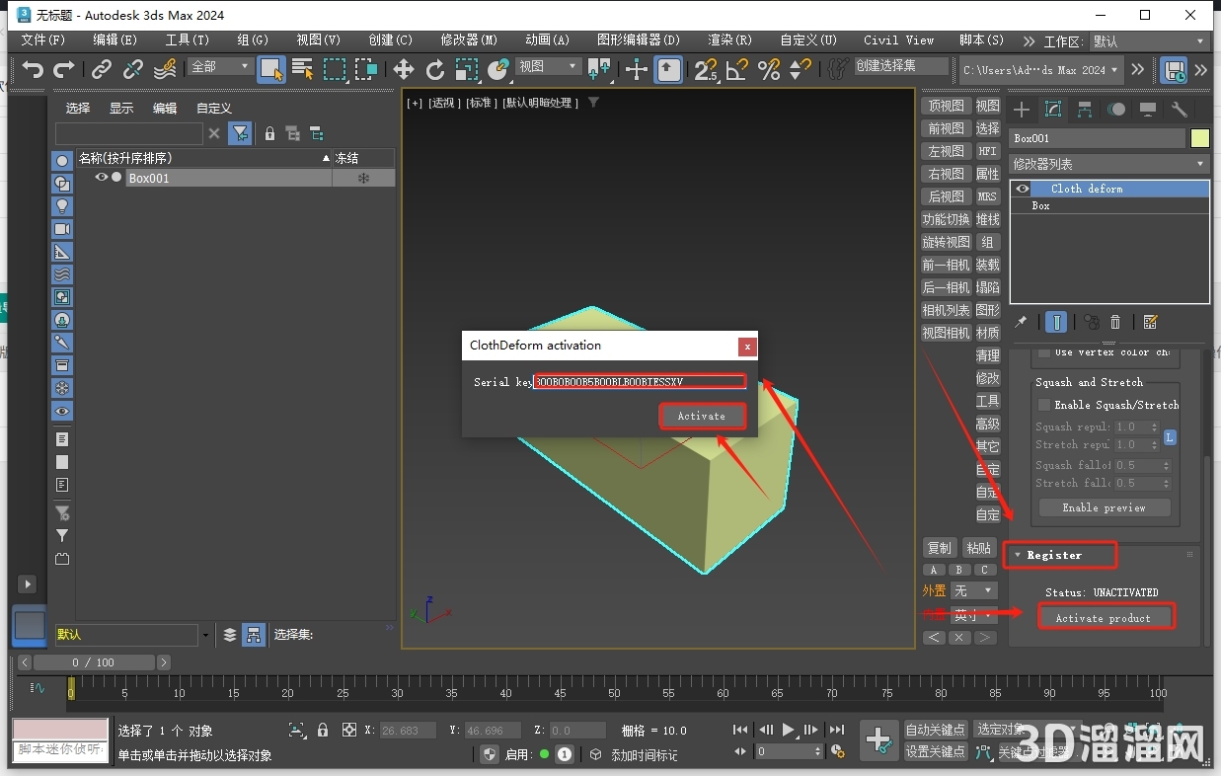Click the Box001 object color swatch
1221x776 pixels.
point(1200,138)
